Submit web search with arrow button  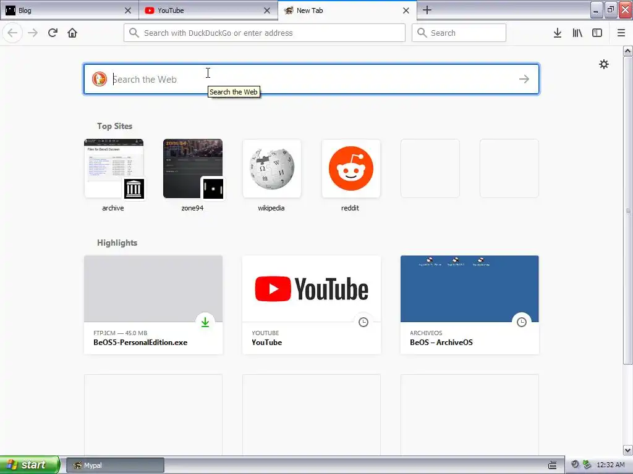click(524, 79)
